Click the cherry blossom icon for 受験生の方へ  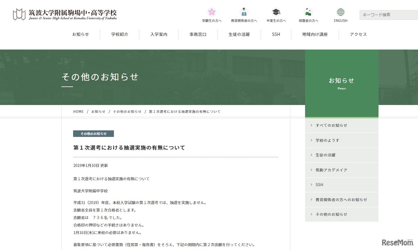tap(212, 12)
